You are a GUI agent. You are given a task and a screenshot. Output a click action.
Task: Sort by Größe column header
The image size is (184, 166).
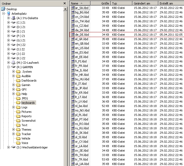tap(105, 3)
